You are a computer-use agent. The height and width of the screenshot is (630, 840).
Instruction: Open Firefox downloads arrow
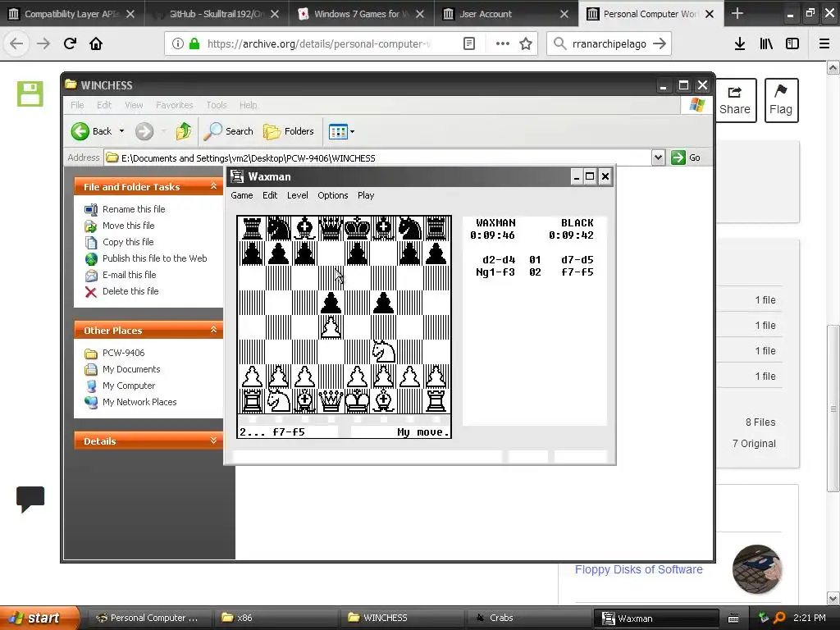pyautogui.click(x=740, y=44)
